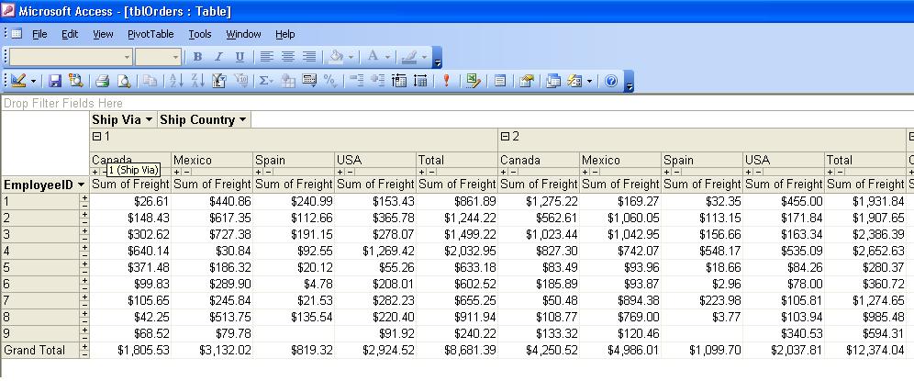The image size is (914, 381).
Task: Click the Subtotal icon
Action: [x=288, y=81]
